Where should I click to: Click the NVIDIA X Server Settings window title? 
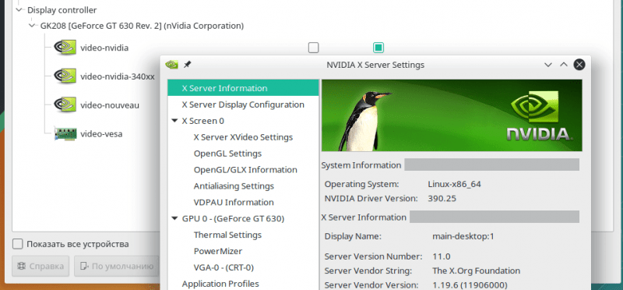coord(375,65)
